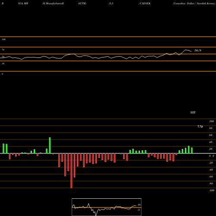Click the 16 value in mini chart
Image resolution: width=216 pixels, height=216 pixels.
click(139, 205)
